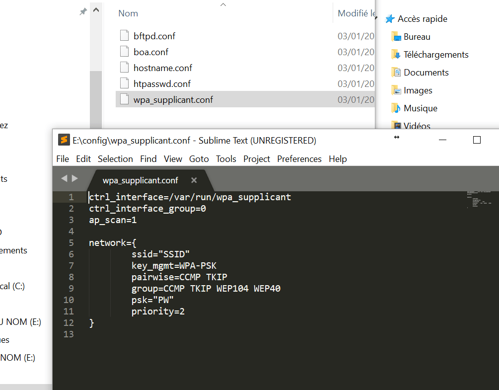Click the htpasswd.conf file icon
499x390 pixels.
(125, 83)
